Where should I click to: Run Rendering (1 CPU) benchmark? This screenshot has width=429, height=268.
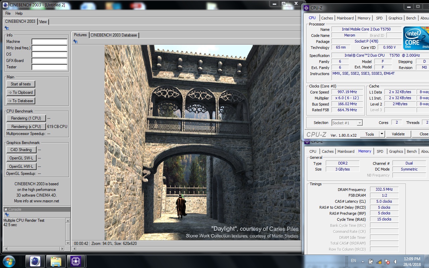click(x=26, y=118)
